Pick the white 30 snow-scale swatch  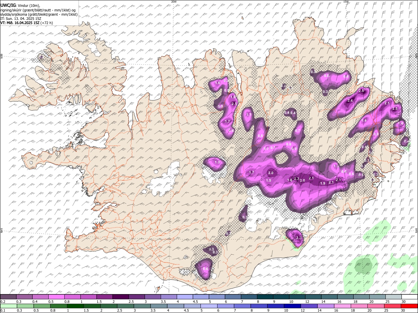click(x=409, y=297)
